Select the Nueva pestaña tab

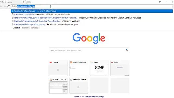tap(13, 2)
